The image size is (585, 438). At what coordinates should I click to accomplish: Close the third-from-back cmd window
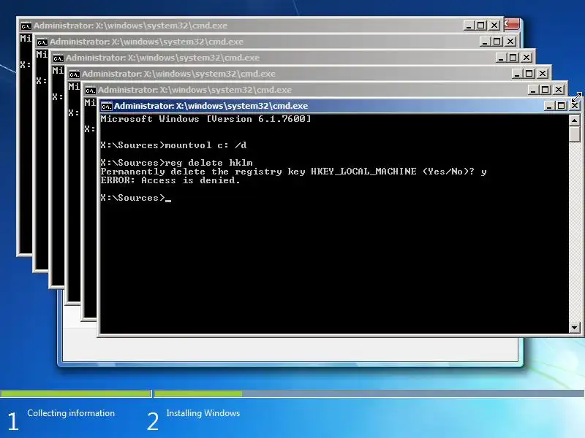[526, 58]
